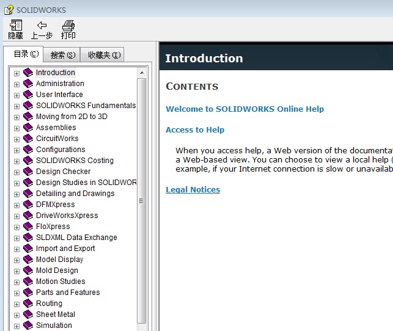The height and width of the screenshot is (331, 393).
Task: Open the Legal Notices link
Action: [x=193, y=190]
